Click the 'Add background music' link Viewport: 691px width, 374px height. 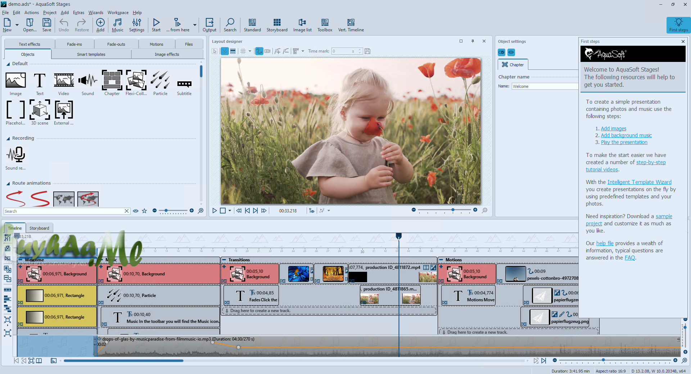click(x=626, y=135)
